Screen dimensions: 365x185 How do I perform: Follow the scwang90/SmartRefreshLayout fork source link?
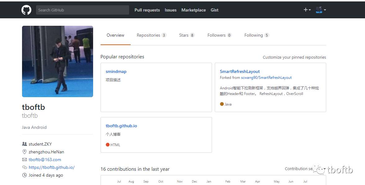tap(266, 78)
